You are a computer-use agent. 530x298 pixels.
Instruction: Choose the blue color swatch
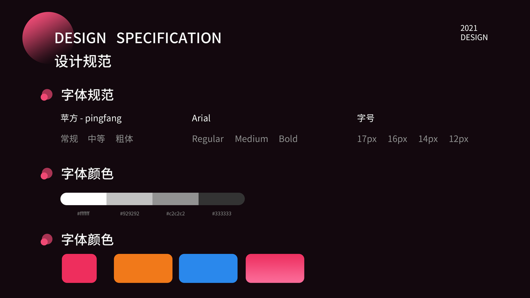tap(208, 268)
